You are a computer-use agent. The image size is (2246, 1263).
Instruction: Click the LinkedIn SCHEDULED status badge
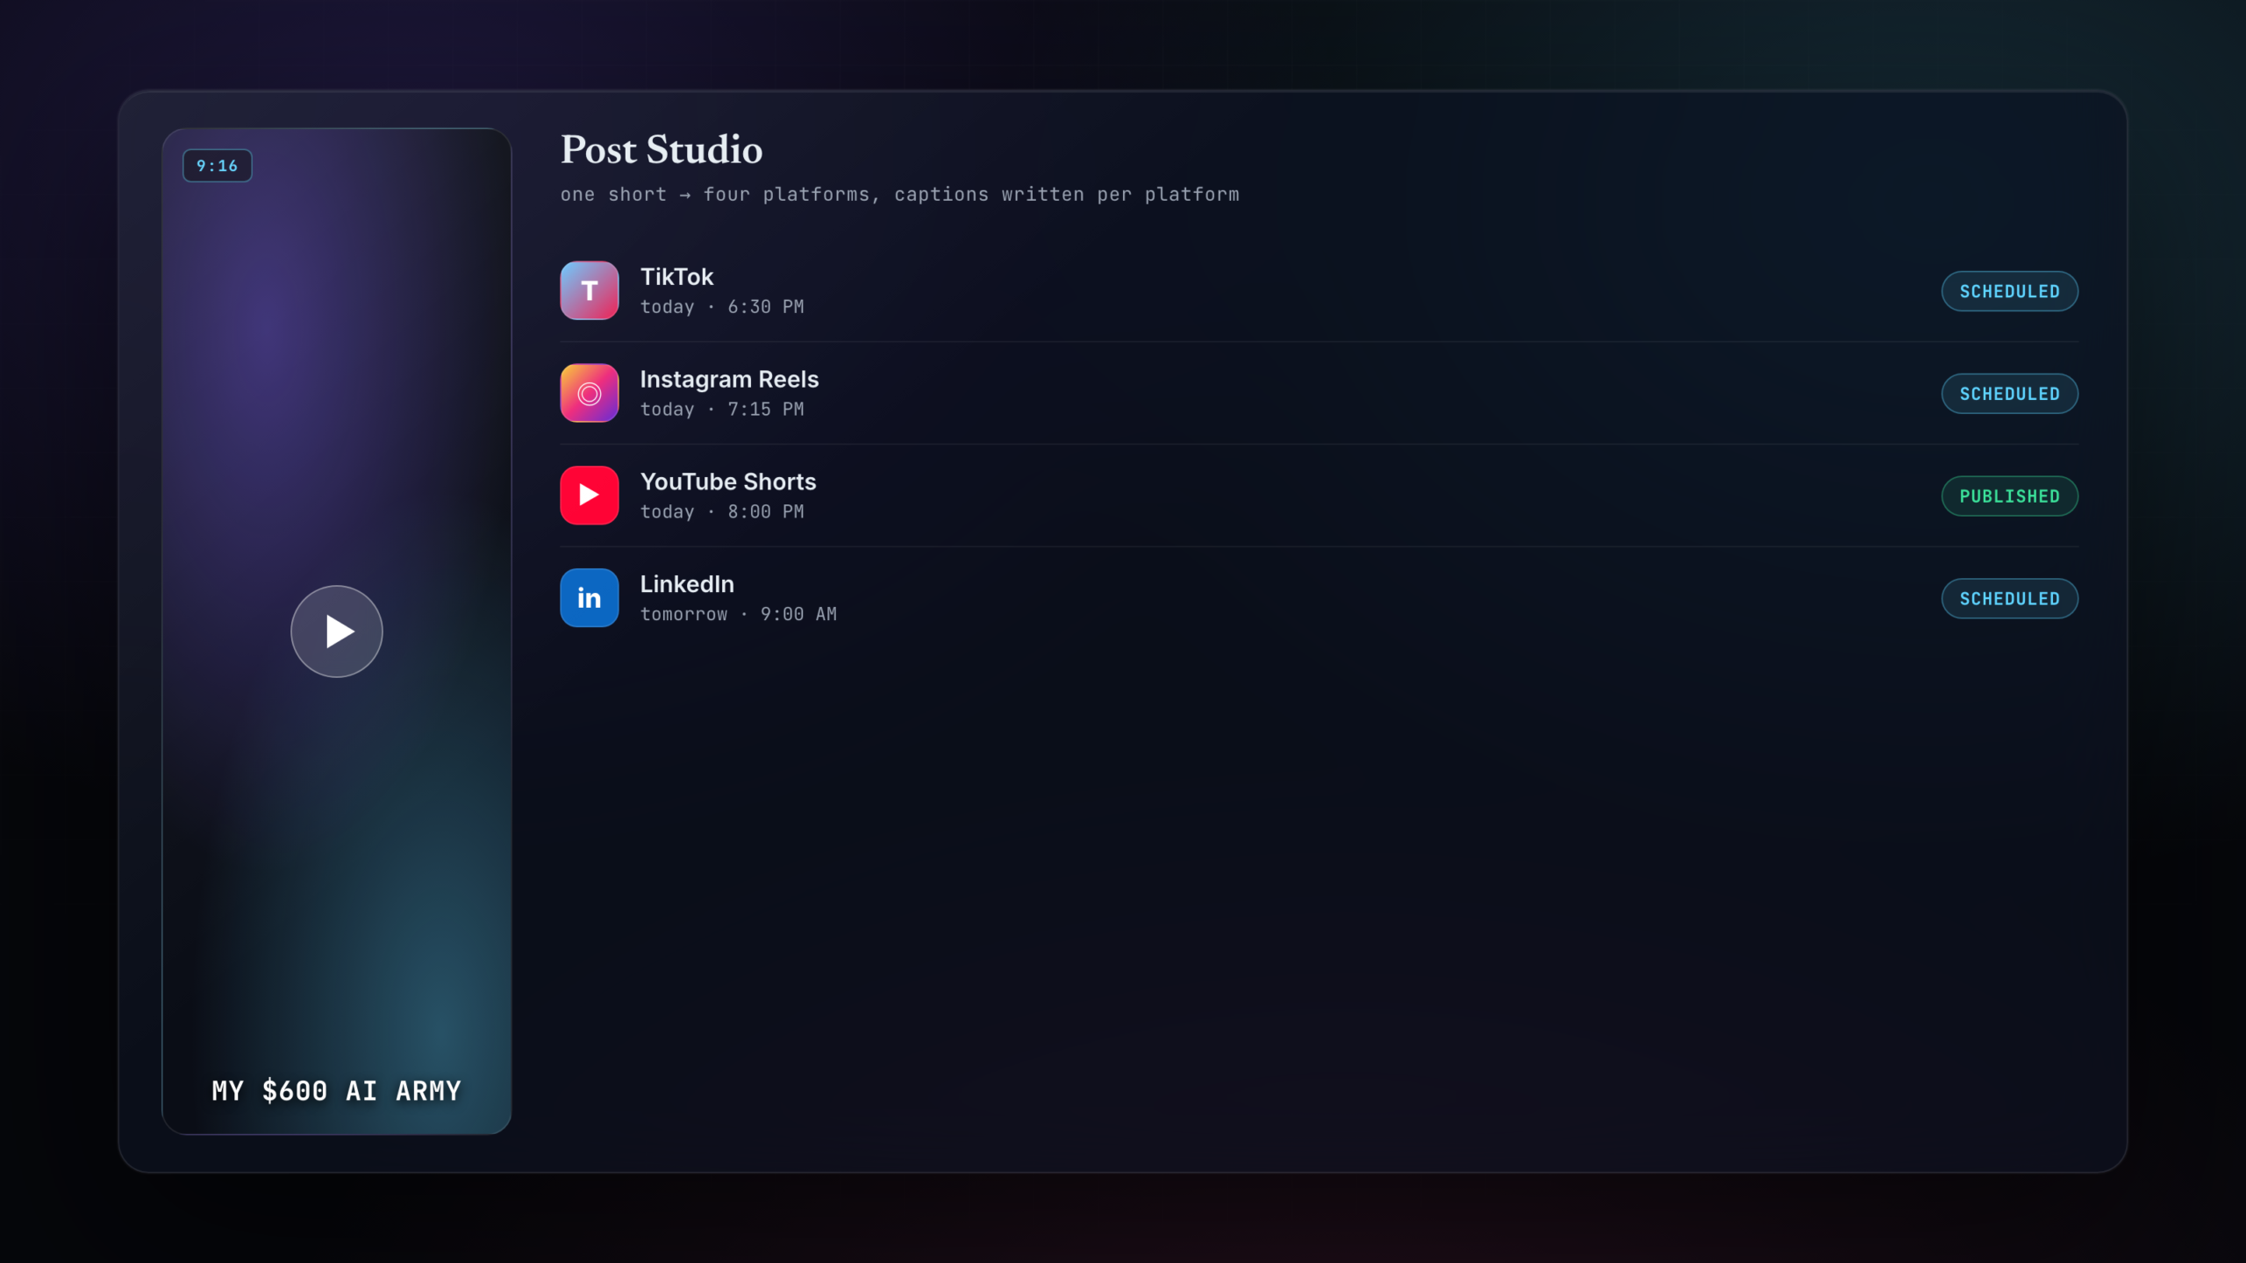(x=2009, y=599)
